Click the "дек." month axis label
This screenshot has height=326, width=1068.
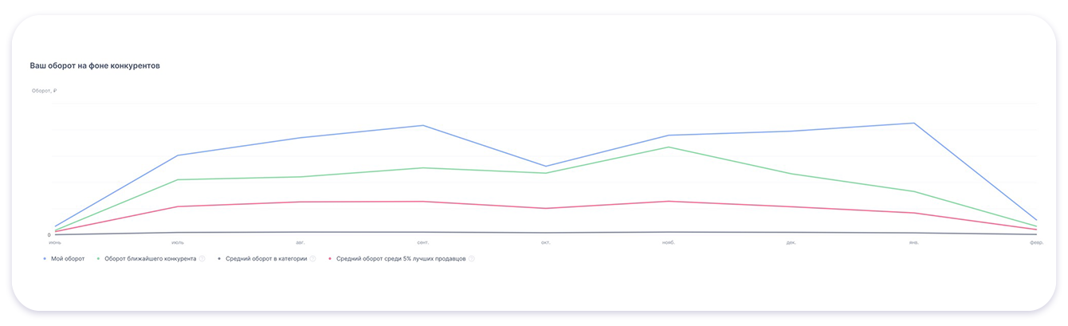click(x=791, y=242)
